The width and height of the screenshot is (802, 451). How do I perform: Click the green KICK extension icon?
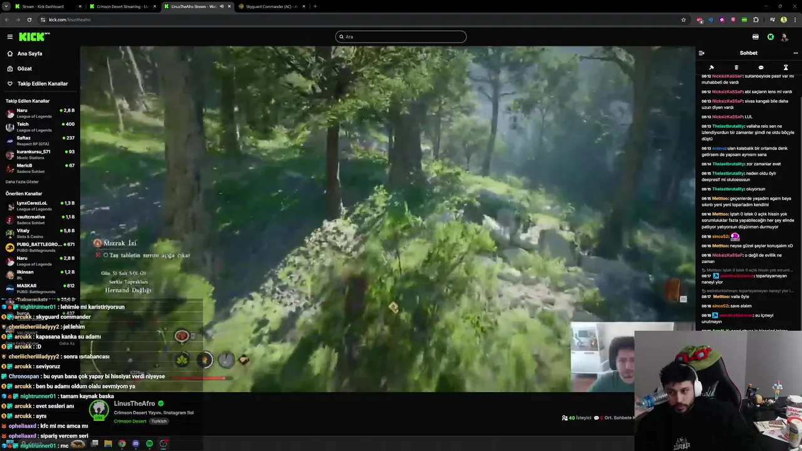(x=744, y=19)
